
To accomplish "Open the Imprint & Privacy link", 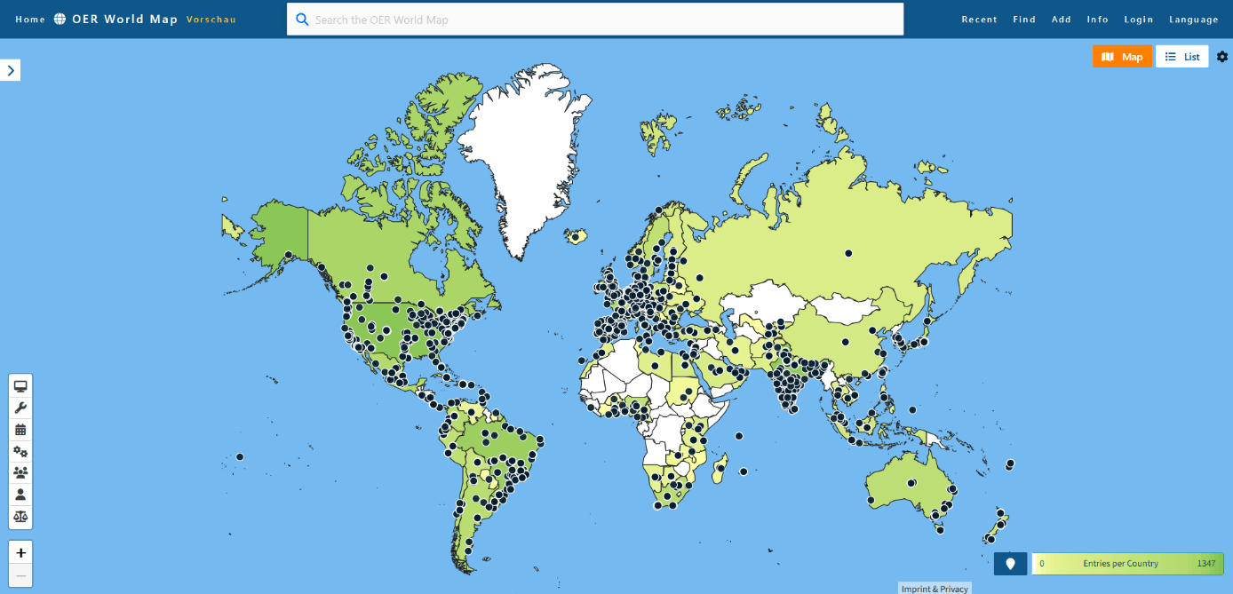I will [934, 588].
